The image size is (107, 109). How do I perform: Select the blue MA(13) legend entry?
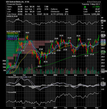point(12,38)
